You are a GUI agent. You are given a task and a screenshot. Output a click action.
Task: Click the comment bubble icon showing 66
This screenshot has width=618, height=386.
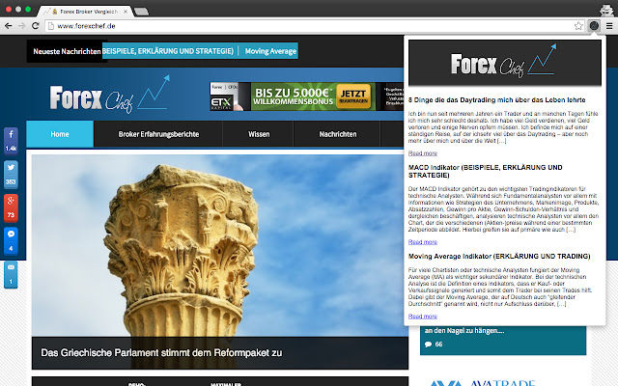(x=427, y=344)
